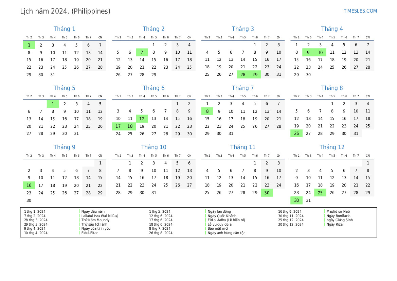Open the Tháng 12 month heading
Image resolution: width=397 pixels, height=281 pixels.
(x=332, y=147)
